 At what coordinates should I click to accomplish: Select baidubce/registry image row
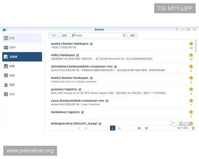122,114
